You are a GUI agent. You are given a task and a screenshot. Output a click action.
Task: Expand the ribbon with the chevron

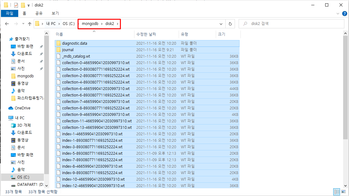click(338, 14)
